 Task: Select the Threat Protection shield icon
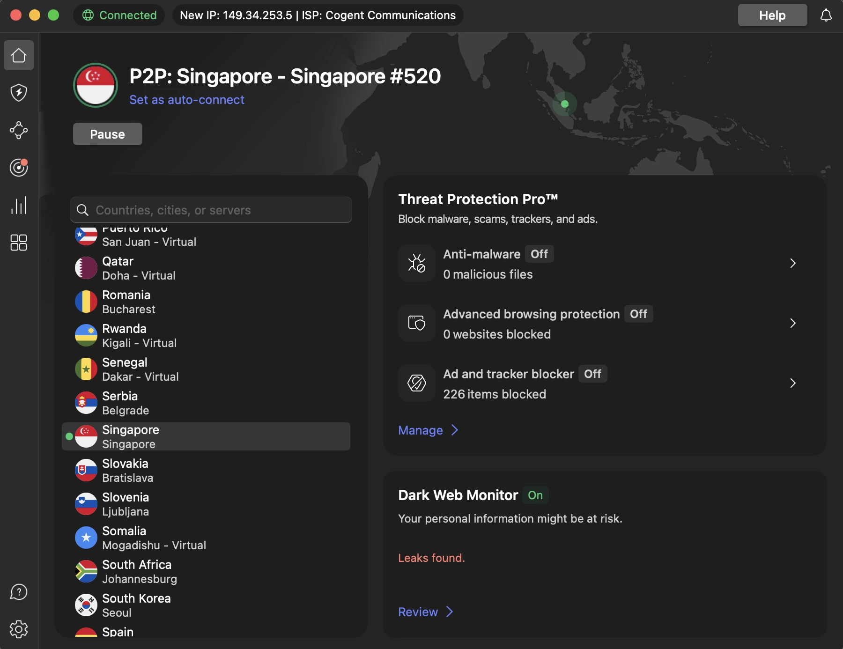19,93
